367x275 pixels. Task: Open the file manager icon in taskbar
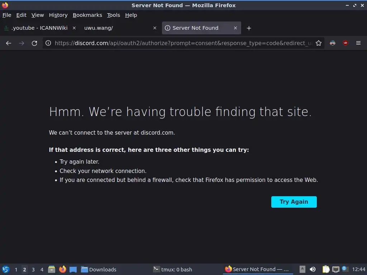click(52, 269)
